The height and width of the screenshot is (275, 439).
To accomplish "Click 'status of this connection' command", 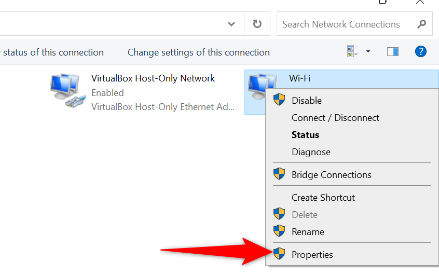I will (x=53, y=52).
